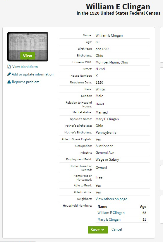
Task: Click the Age column header
Action: point(143,207)
